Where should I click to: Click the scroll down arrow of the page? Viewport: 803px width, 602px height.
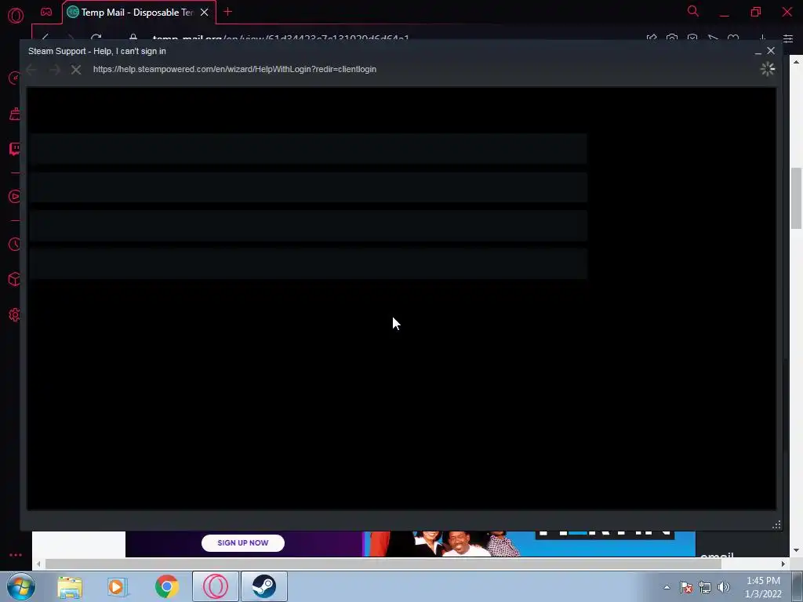pyautogui.click(x=797, y=551)
